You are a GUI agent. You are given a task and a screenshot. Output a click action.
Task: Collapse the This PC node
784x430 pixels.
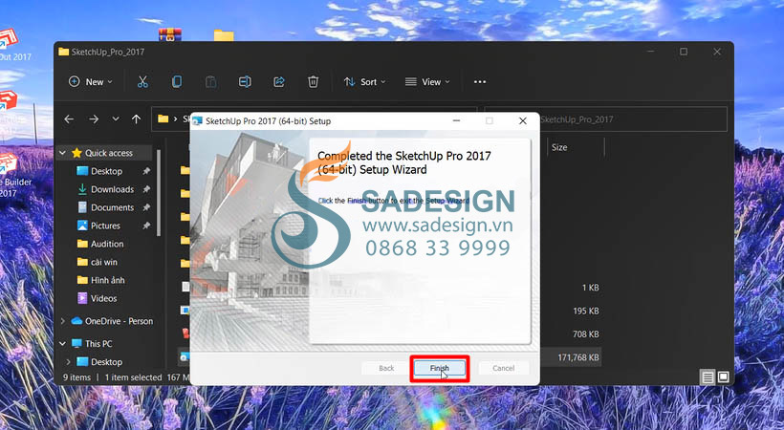coord(62,343)
